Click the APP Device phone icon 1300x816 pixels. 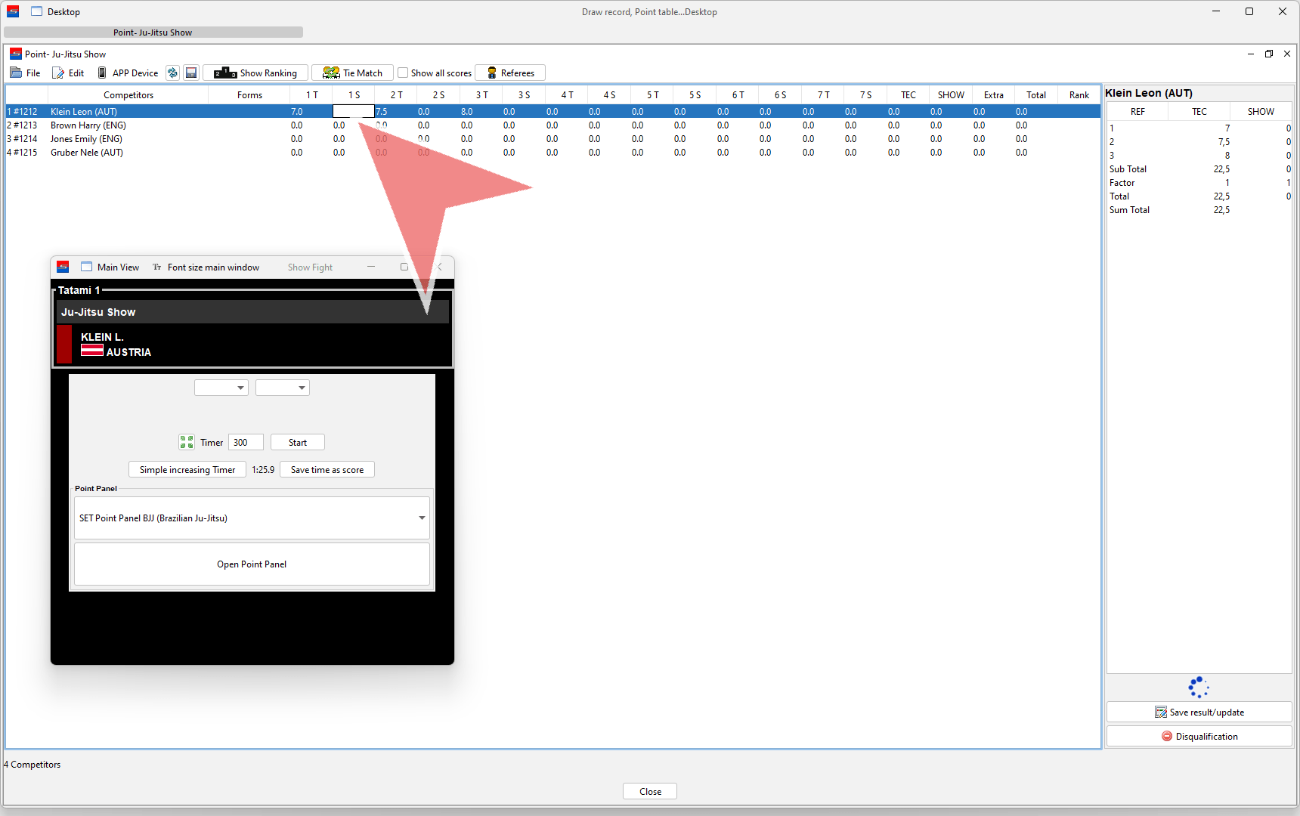103,73
